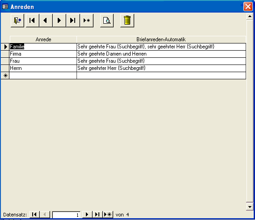Image resolution: width=255 pixels, height=220 pixels.
Task: Click bottom navigation new record button
Action: [108, 215]
